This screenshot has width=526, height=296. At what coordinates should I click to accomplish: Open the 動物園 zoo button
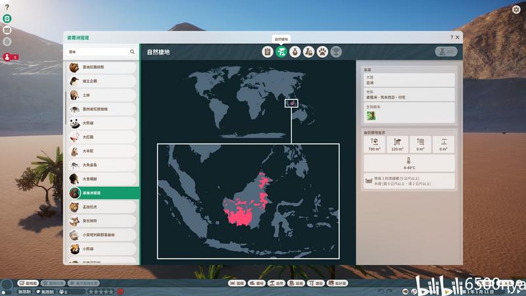(x=28, y=284)
